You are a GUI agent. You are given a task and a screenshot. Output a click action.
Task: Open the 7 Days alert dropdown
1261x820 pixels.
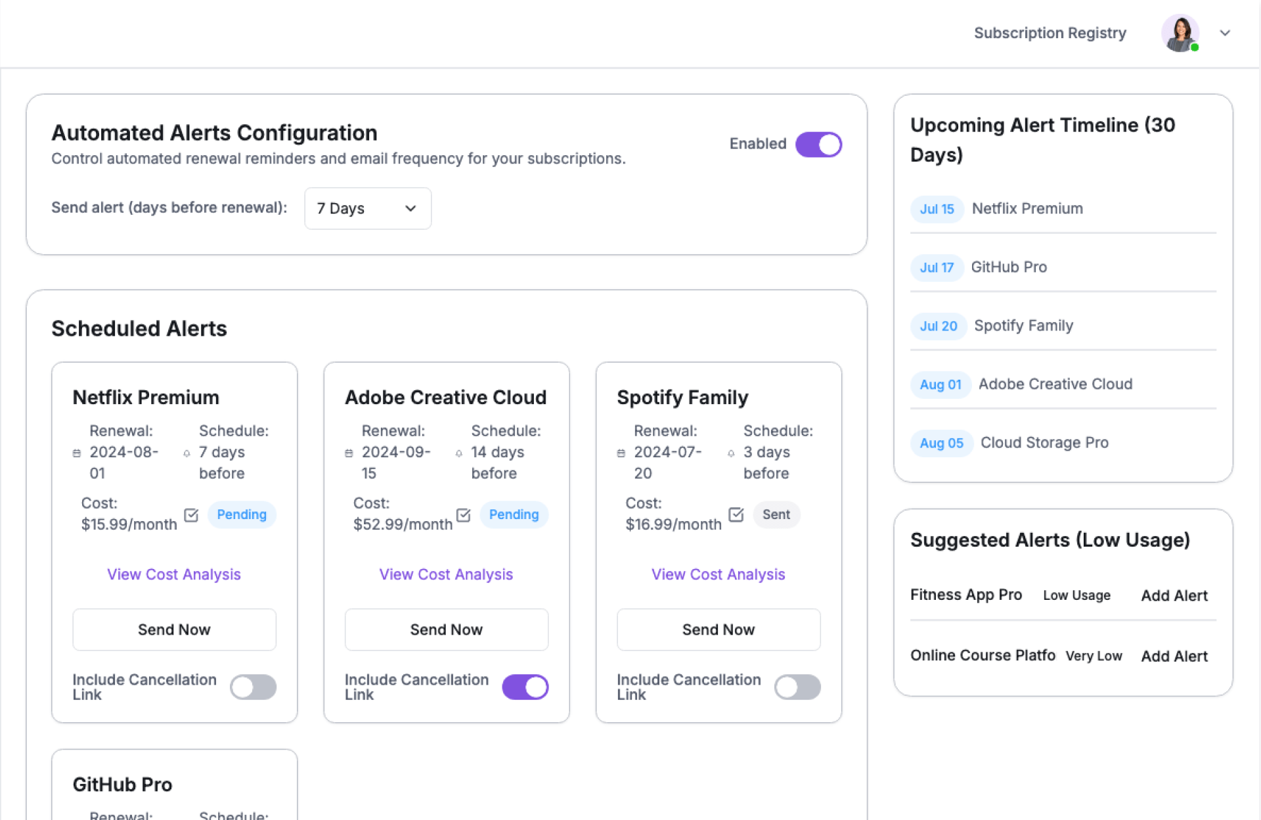(x=367, y=208)
